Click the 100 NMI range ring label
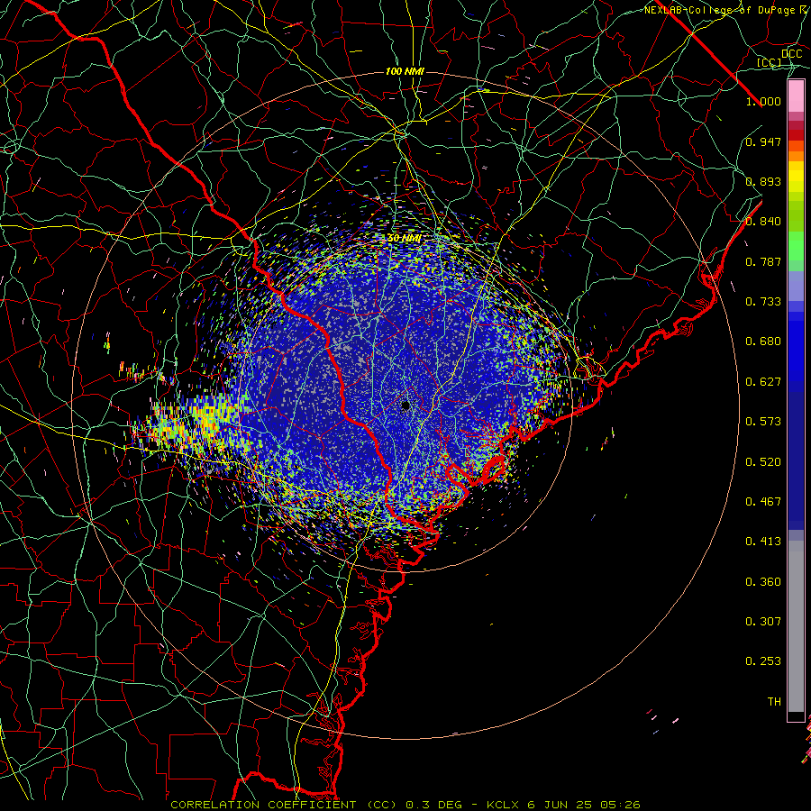 coord(405,71)
